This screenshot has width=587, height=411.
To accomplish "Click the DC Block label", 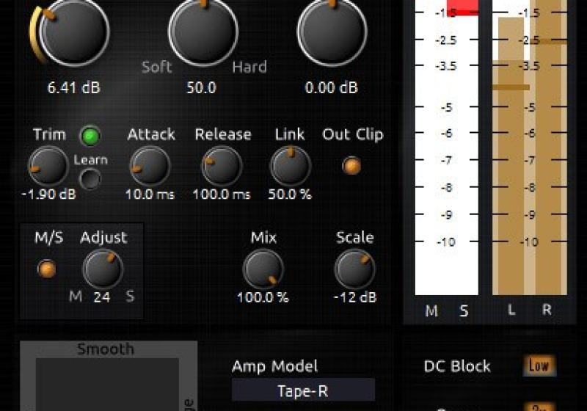I will click(457, 366).
